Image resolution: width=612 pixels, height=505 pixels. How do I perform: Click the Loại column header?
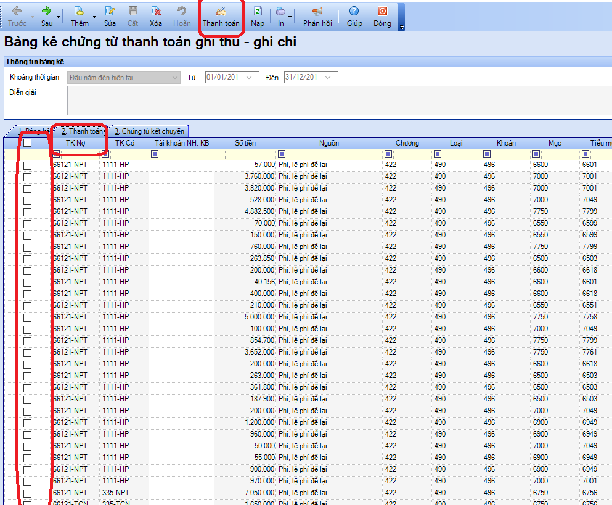(x=456, y=143)
